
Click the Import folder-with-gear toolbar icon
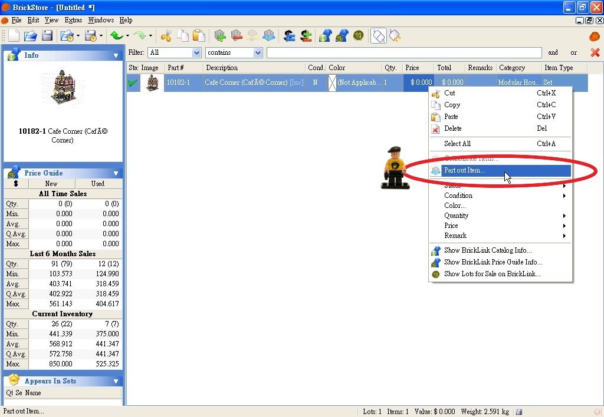67,36
